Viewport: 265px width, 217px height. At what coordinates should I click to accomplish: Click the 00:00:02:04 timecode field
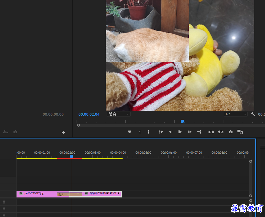[89, 114]
